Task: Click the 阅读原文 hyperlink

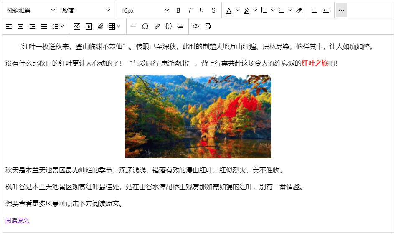Action: coord(17,221)
